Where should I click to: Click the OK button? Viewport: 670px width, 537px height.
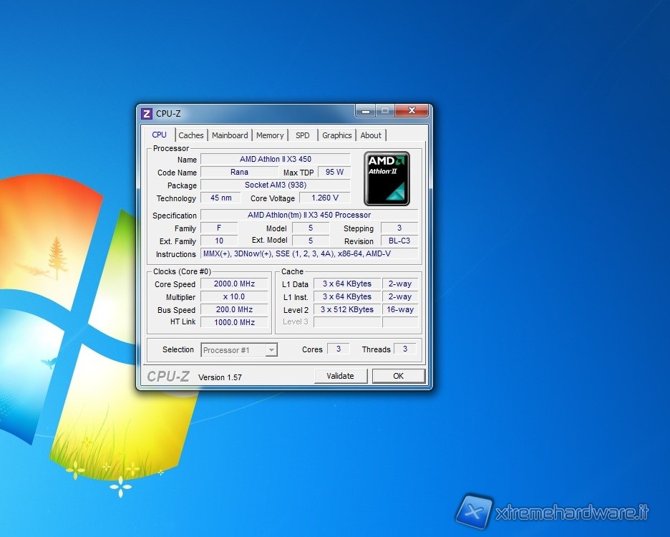click(398, 376)
